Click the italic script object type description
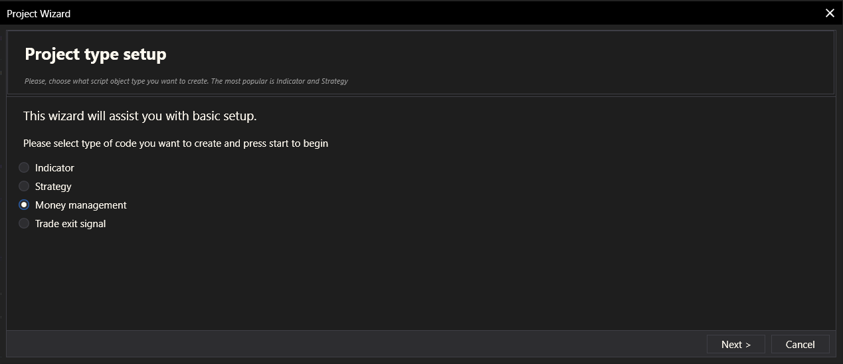 point(186,81)
